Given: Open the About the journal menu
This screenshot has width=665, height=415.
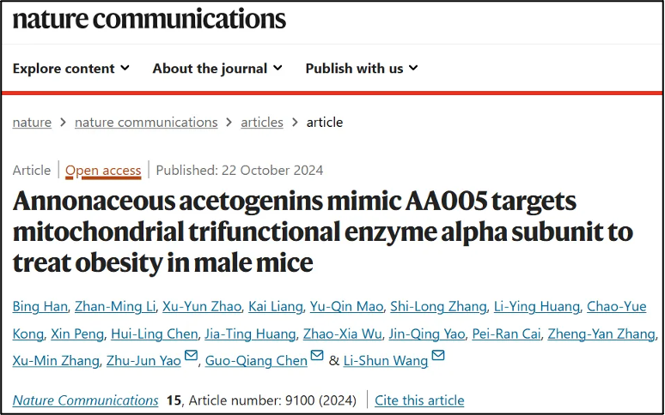Looking at the screenshot, I should coord(217,69).
